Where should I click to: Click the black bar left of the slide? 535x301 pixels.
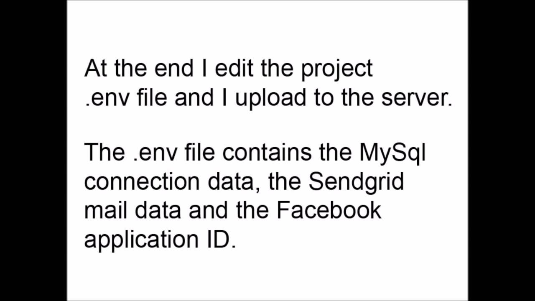(x=33, y=150)
